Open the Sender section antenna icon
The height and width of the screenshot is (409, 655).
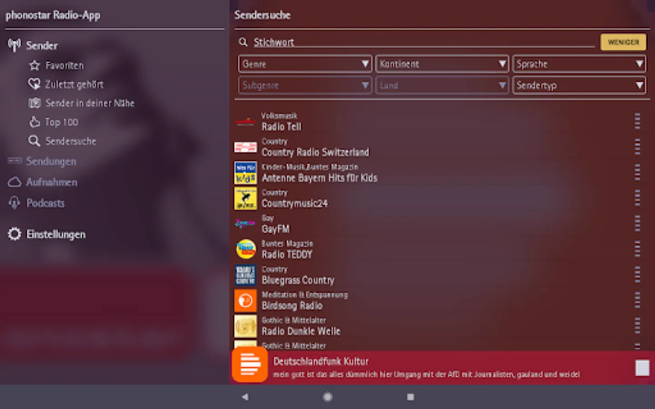tap(14, 45)
